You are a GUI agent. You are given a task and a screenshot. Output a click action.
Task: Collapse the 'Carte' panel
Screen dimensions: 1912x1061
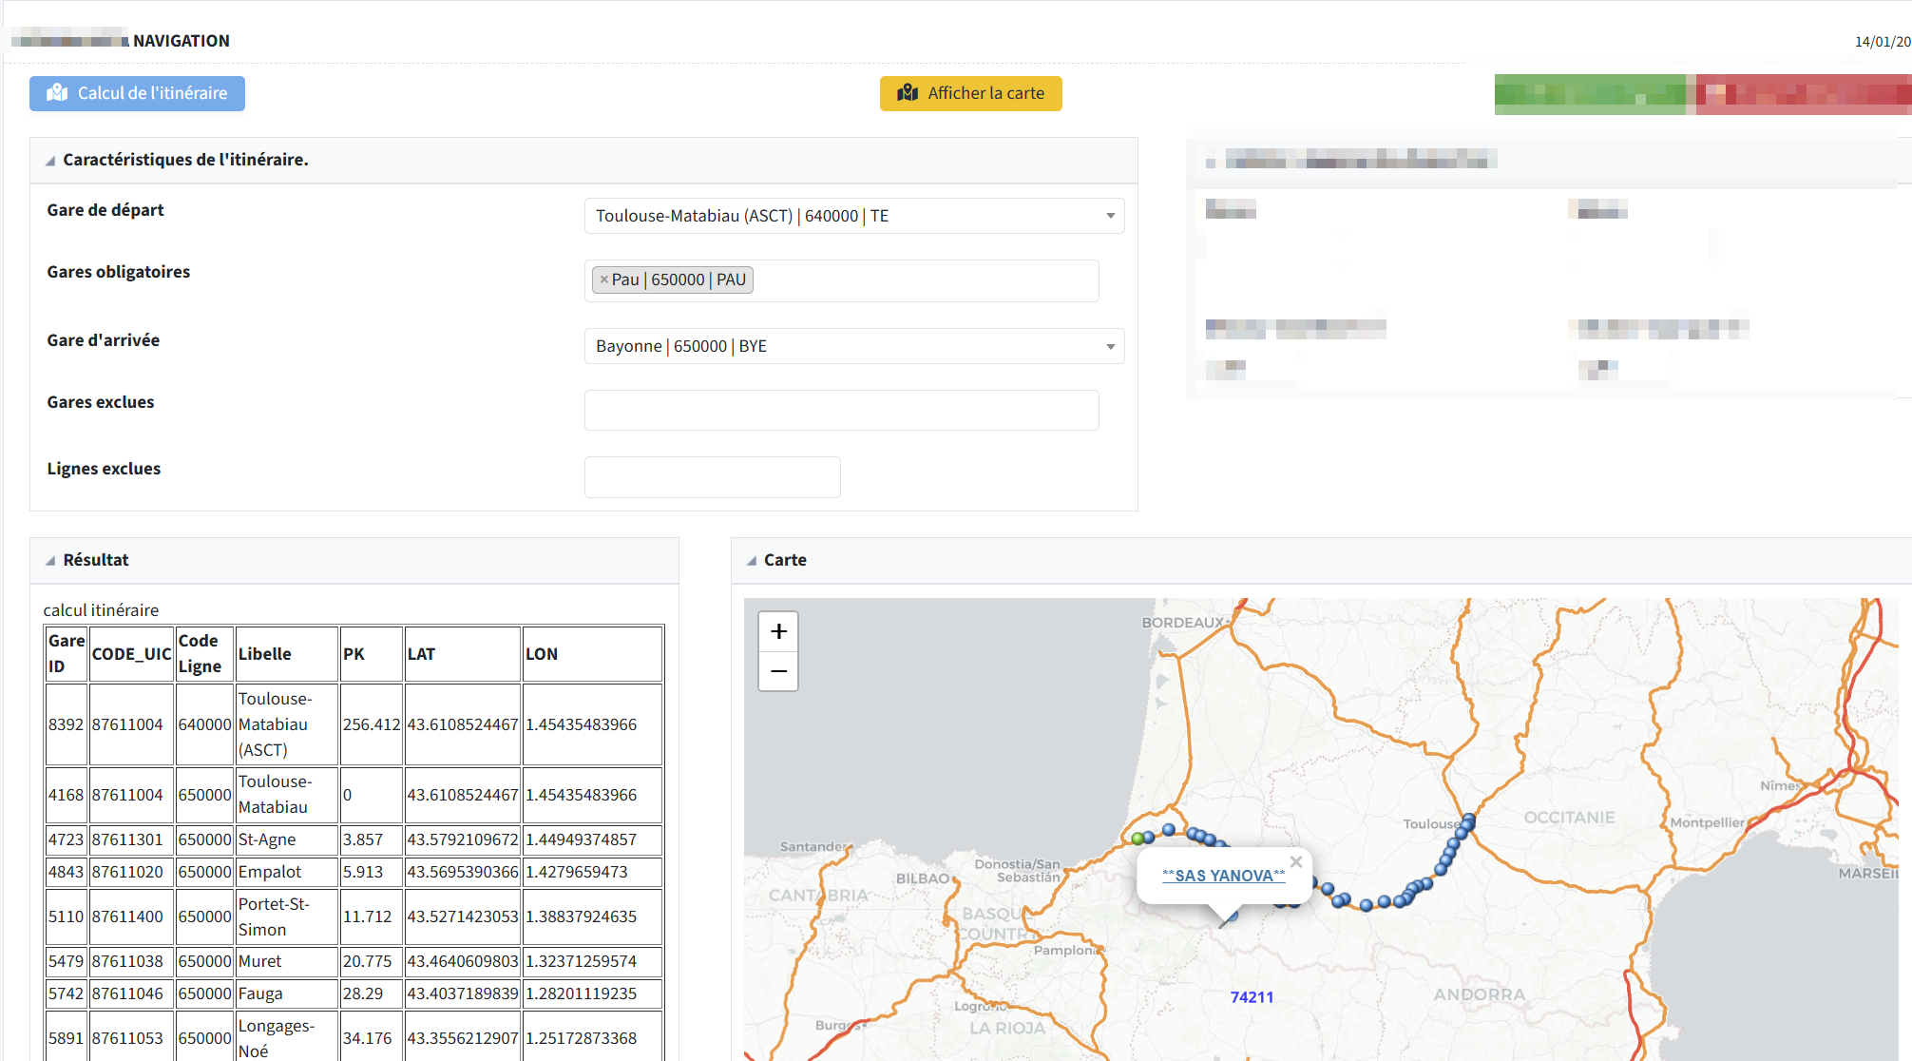point(750,561)
